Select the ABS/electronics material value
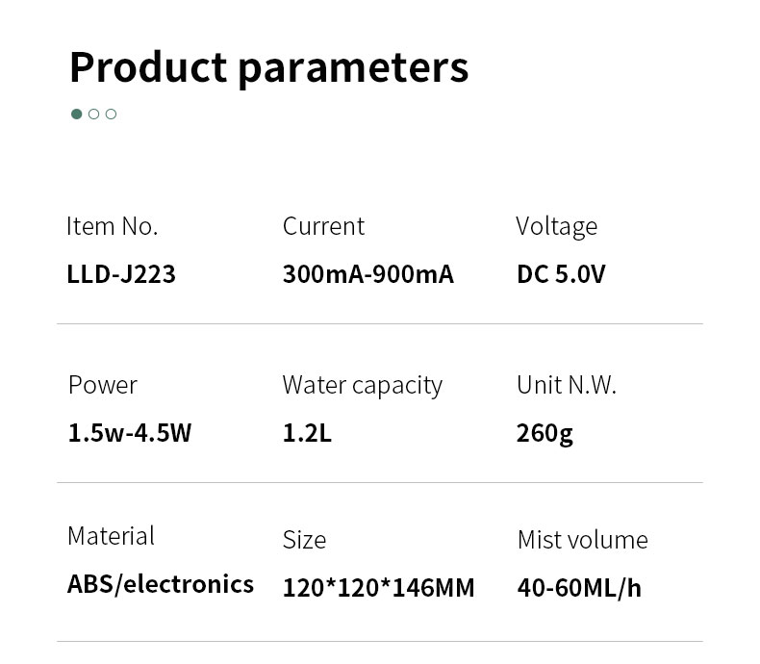 [x=161, y=584]
